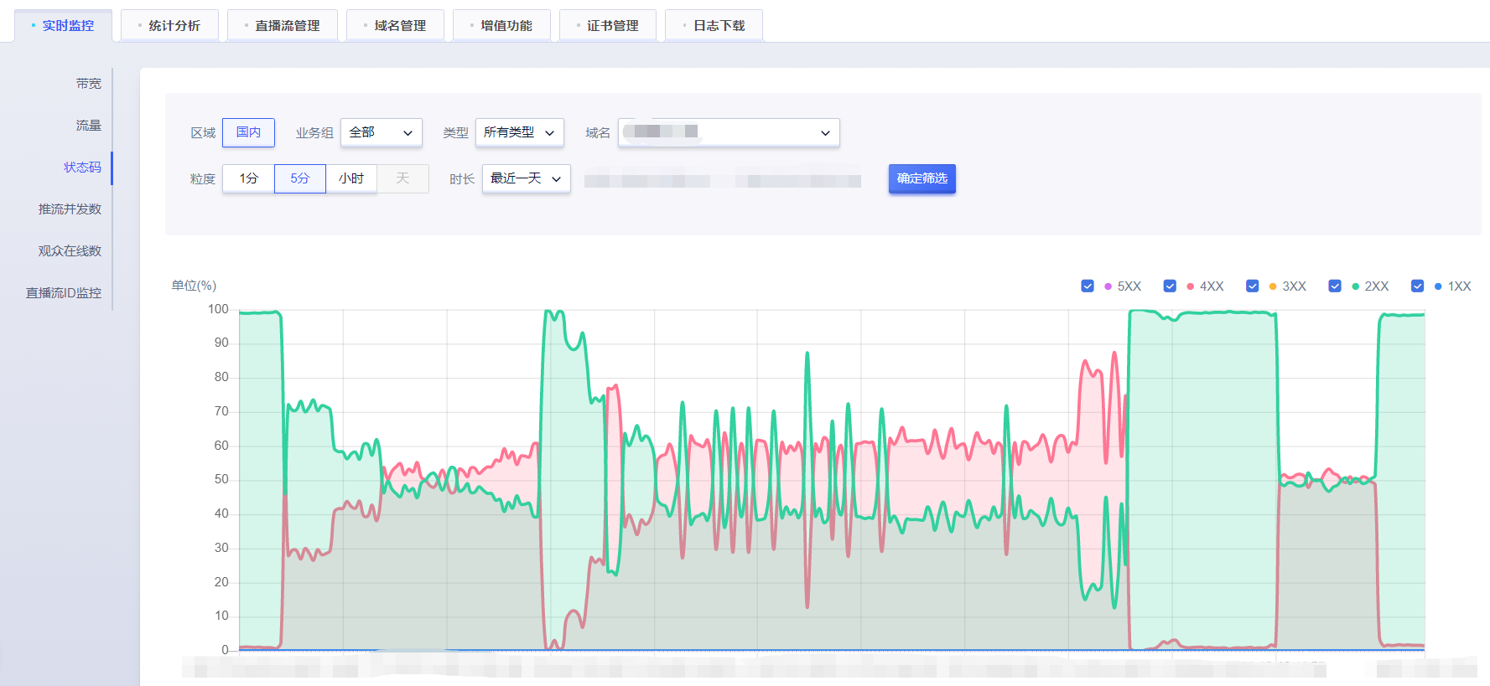The image size is (1490, 686).
Task: Expand the 业务组 dropdown showing 全部
Action: point(382,132)
